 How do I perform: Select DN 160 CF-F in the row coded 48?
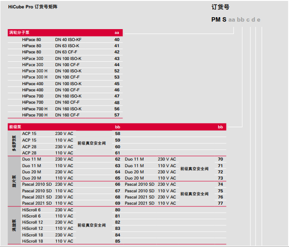67,102
